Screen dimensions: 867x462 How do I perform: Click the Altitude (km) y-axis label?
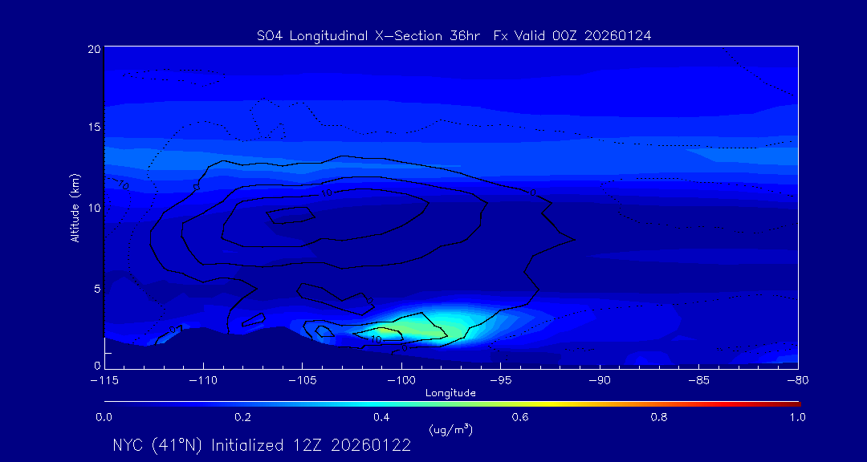pos(75,208)
